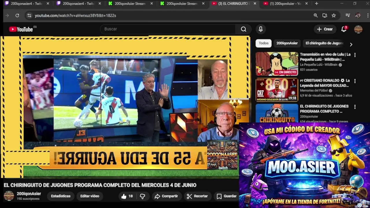Select the (3) EL CHIRINGUITO YouTube tab

click(x=234, y=3)
